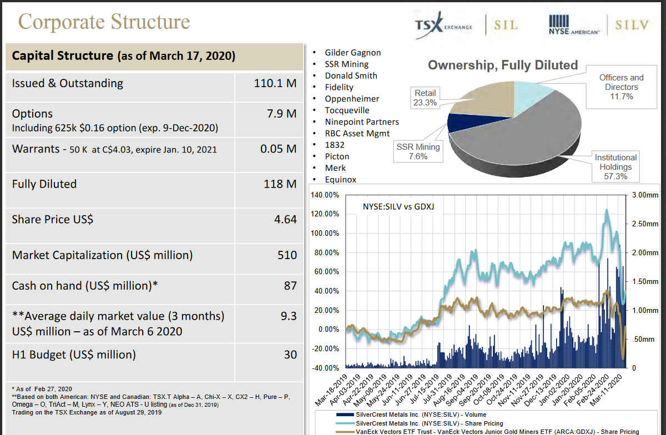The image size is (666, 435).
Task: Select the SIL ticker symbol
Action: tap(506, 26)
